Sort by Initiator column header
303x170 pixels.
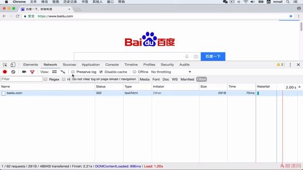coord(175,86)
